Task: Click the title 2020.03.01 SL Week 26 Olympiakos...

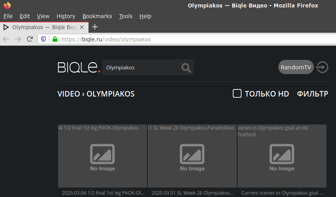Action: [193, 193]
